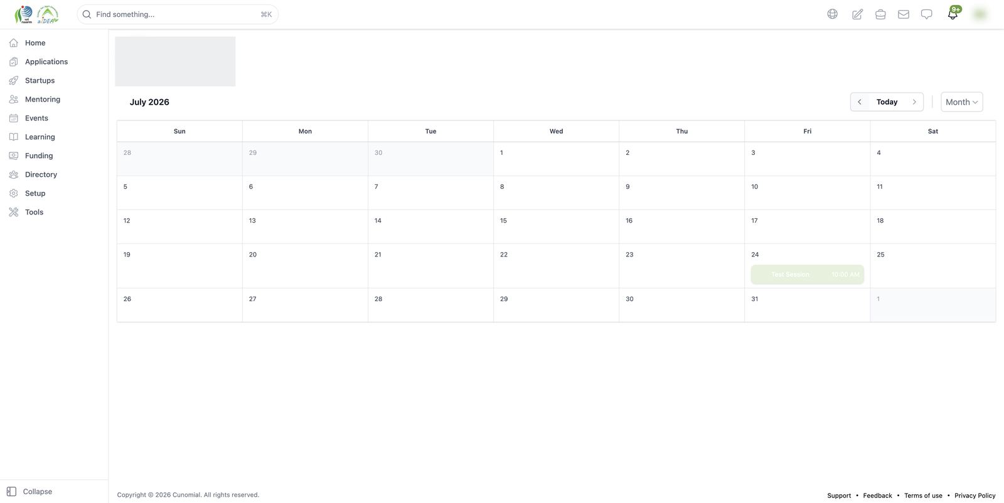This screenshot has height=503, width=1004.
Task: Open the Feedback footer link
Action: [877, 495]
